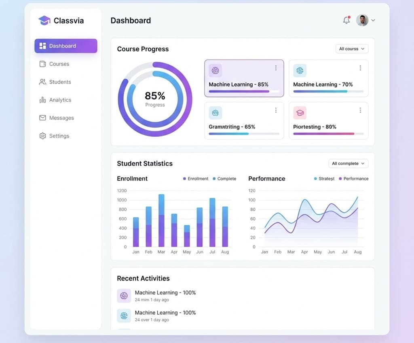Click the May bar in Enrollment chart
Viewport: 414px width, 343px height.
pos(187,236)
